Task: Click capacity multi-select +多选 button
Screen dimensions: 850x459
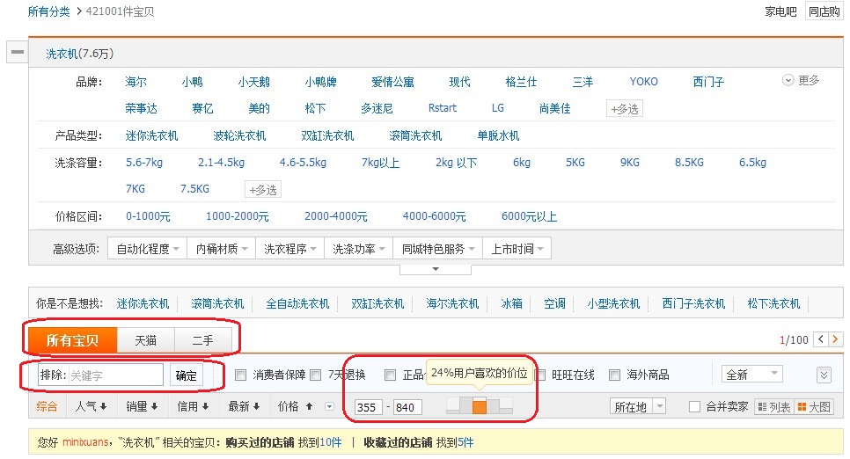Action: coord(263,190)
